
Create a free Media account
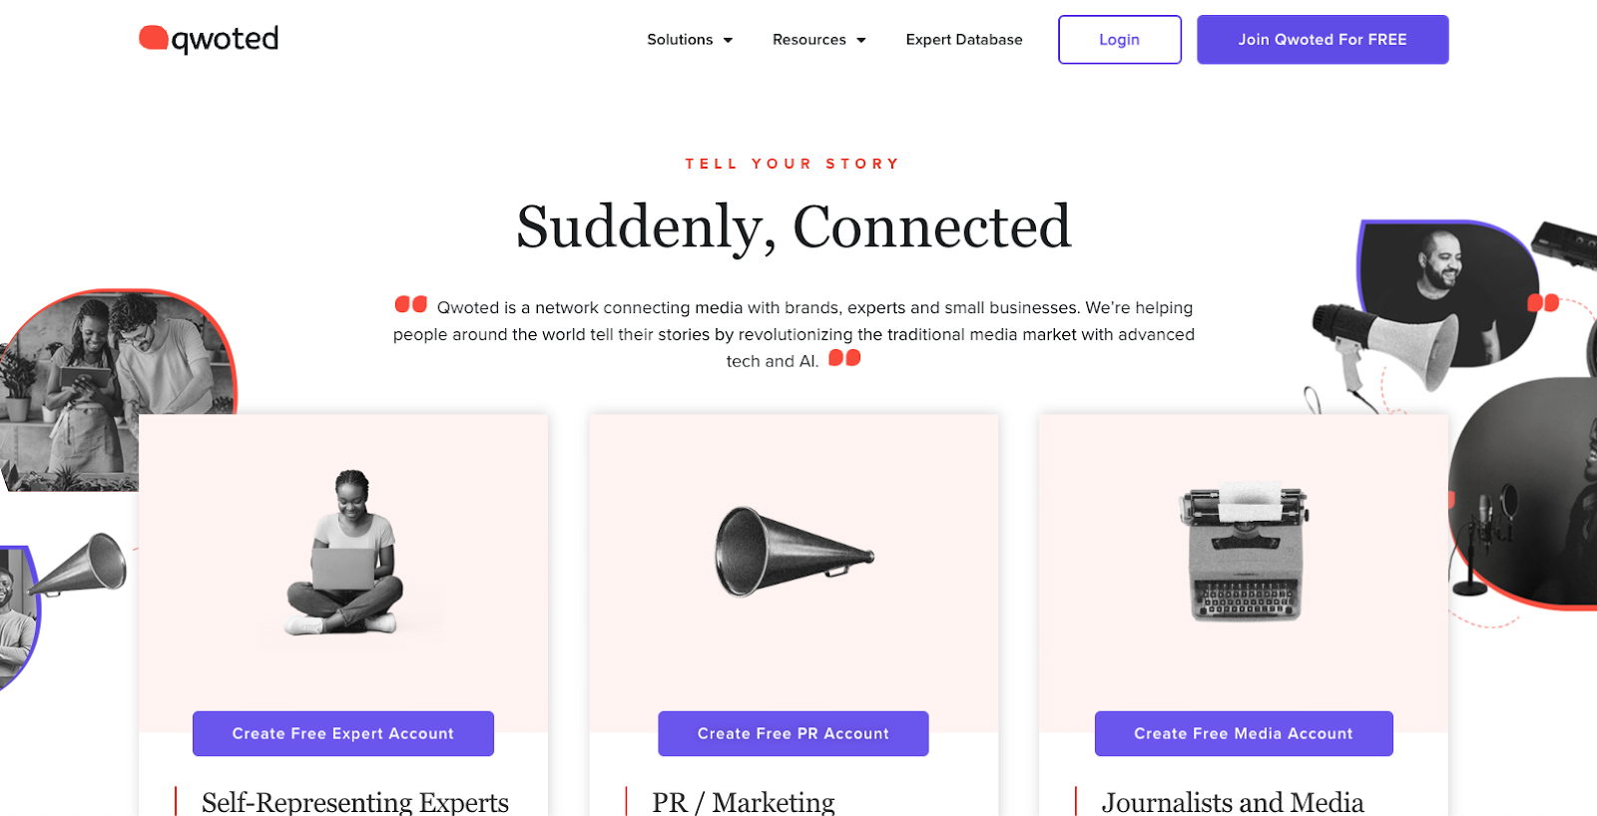pos(1244,733)
